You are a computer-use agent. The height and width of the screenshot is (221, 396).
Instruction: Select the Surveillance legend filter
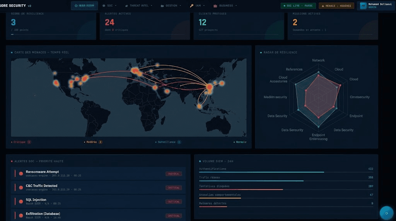click(168, 142)
